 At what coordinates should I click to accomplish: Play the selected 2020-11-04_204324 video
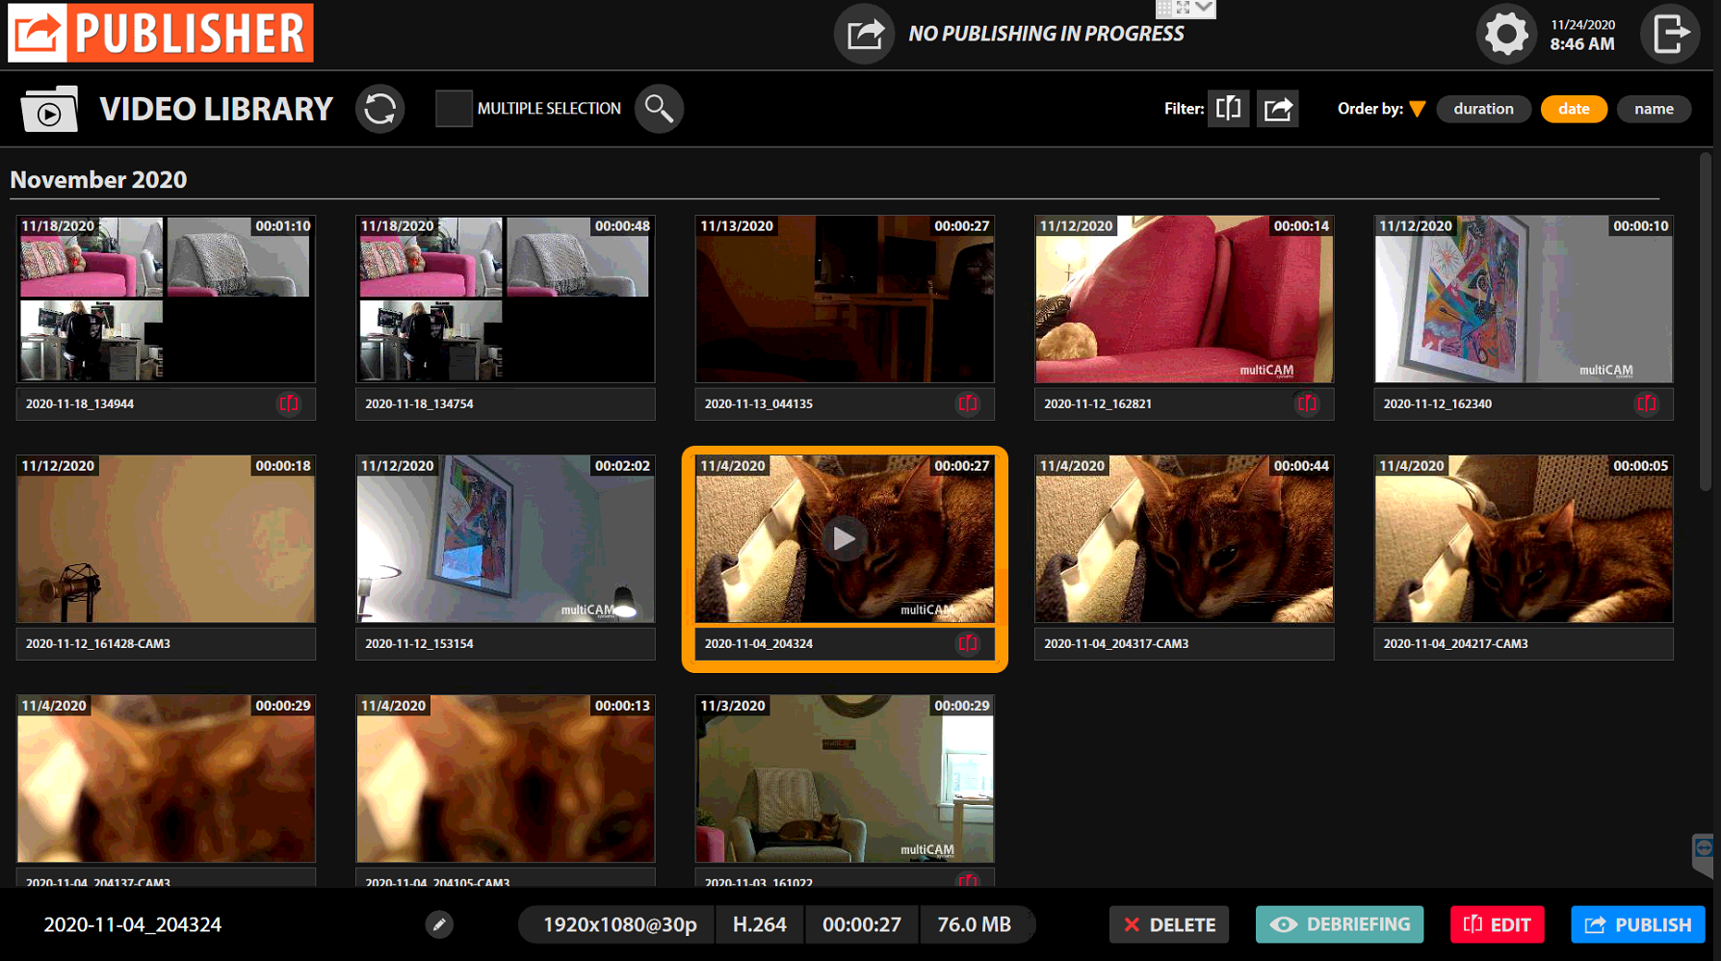(845, 539)
